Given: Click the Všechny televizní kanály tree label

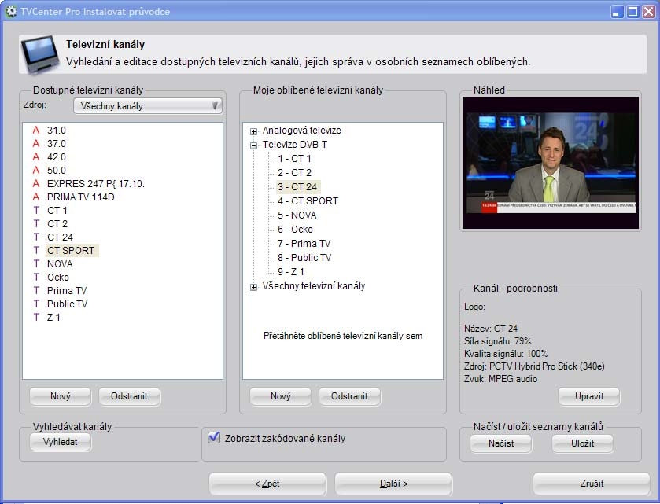Looking at the screenshot, I should pos(314,286).
